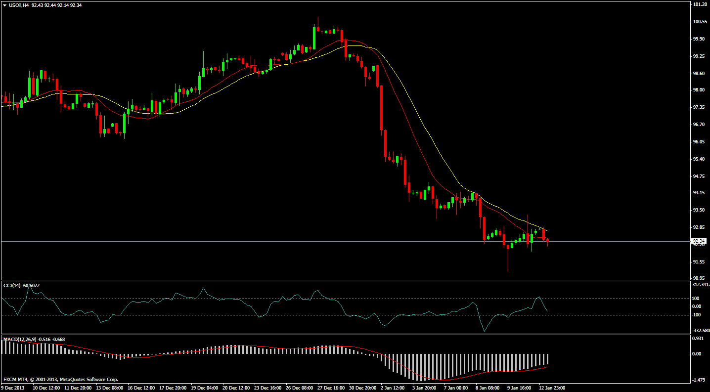
Task: Click the 17 Dec 20:00 time label
Action: click(x=173, y=388)
